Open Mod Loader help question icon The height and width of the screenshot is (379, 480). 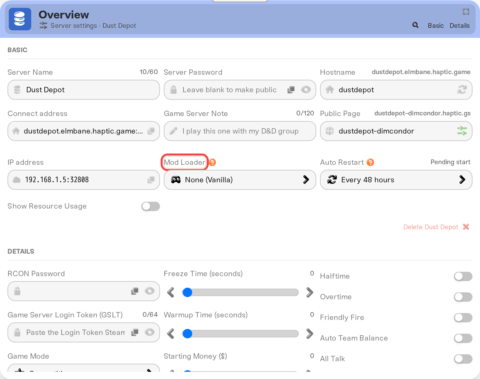(212, 162)
